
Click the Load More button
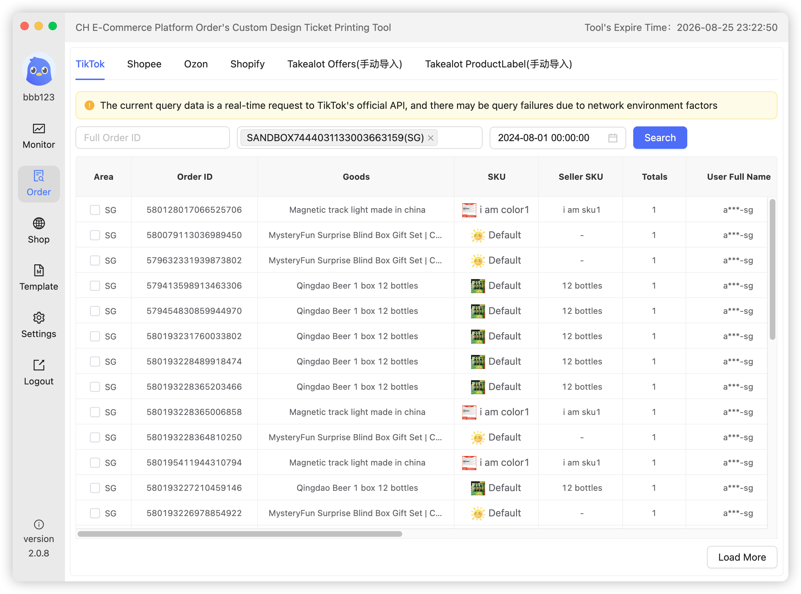(742, 558)
